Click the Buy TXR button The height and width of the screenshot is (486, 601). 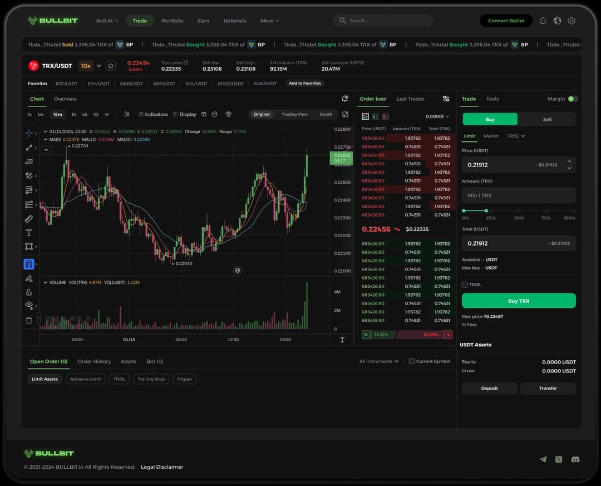tap(519, 301)
